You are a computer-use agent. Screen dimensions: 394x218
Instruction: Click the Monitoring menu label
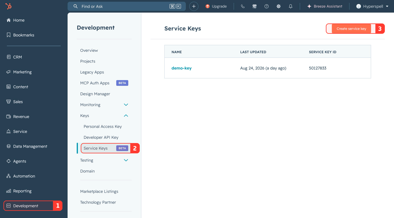pyautogui.click(x=90, y=105)
